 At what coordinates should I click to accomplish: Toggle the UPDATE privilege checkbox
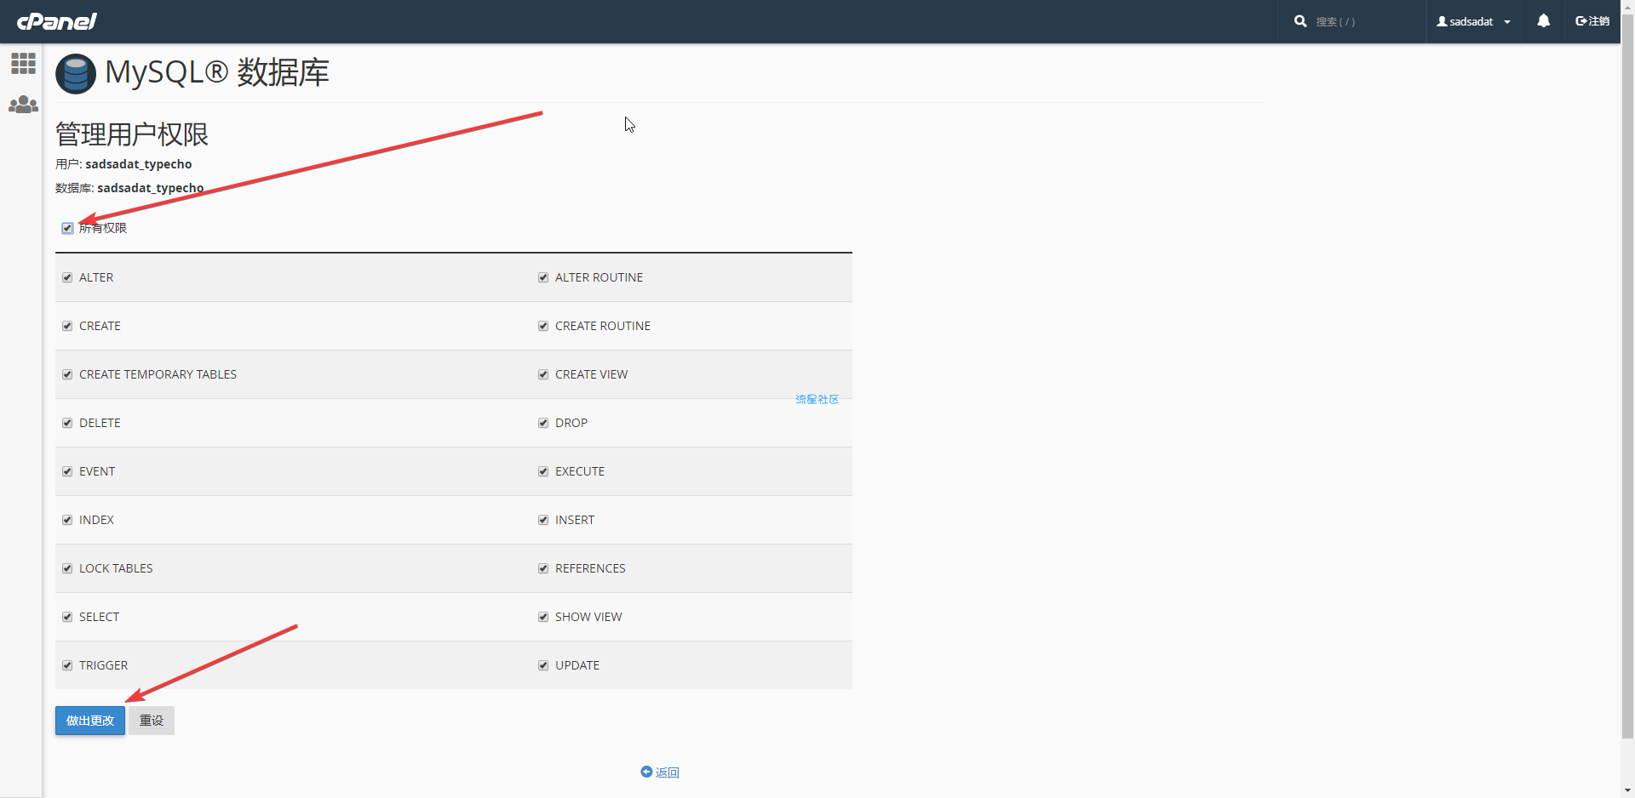pyautogui.click(x=543, y=665)
